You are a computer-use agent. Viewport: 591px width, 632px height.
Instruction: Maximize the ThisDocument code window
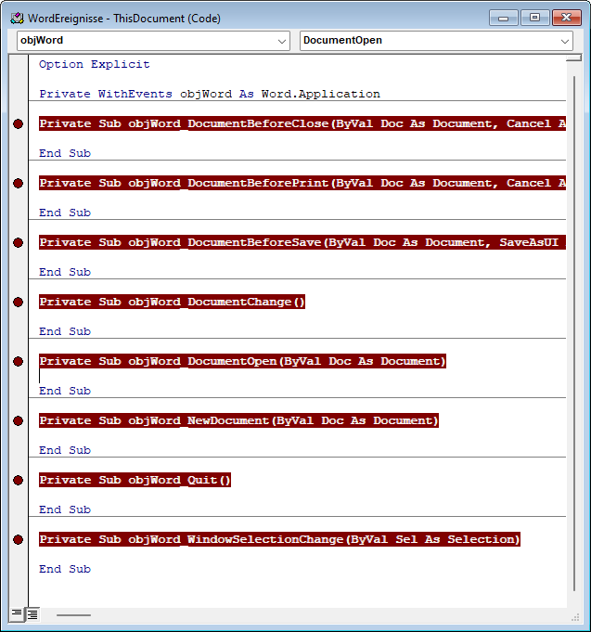pos(533,17)
